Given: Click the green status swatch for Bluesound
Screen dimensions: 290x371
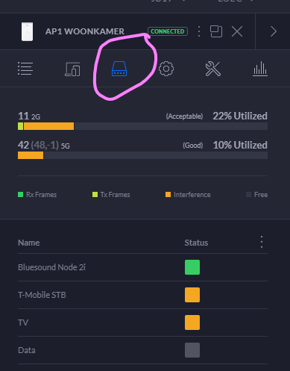Looking at the screenshot, I should (192, 267).
